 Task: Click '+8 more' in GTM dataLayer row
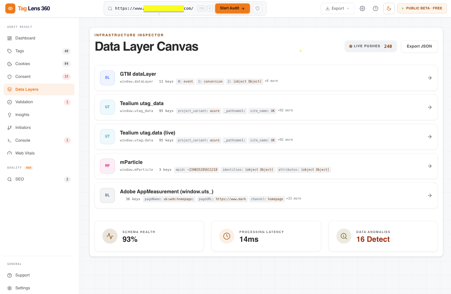[x=271, y=81]
